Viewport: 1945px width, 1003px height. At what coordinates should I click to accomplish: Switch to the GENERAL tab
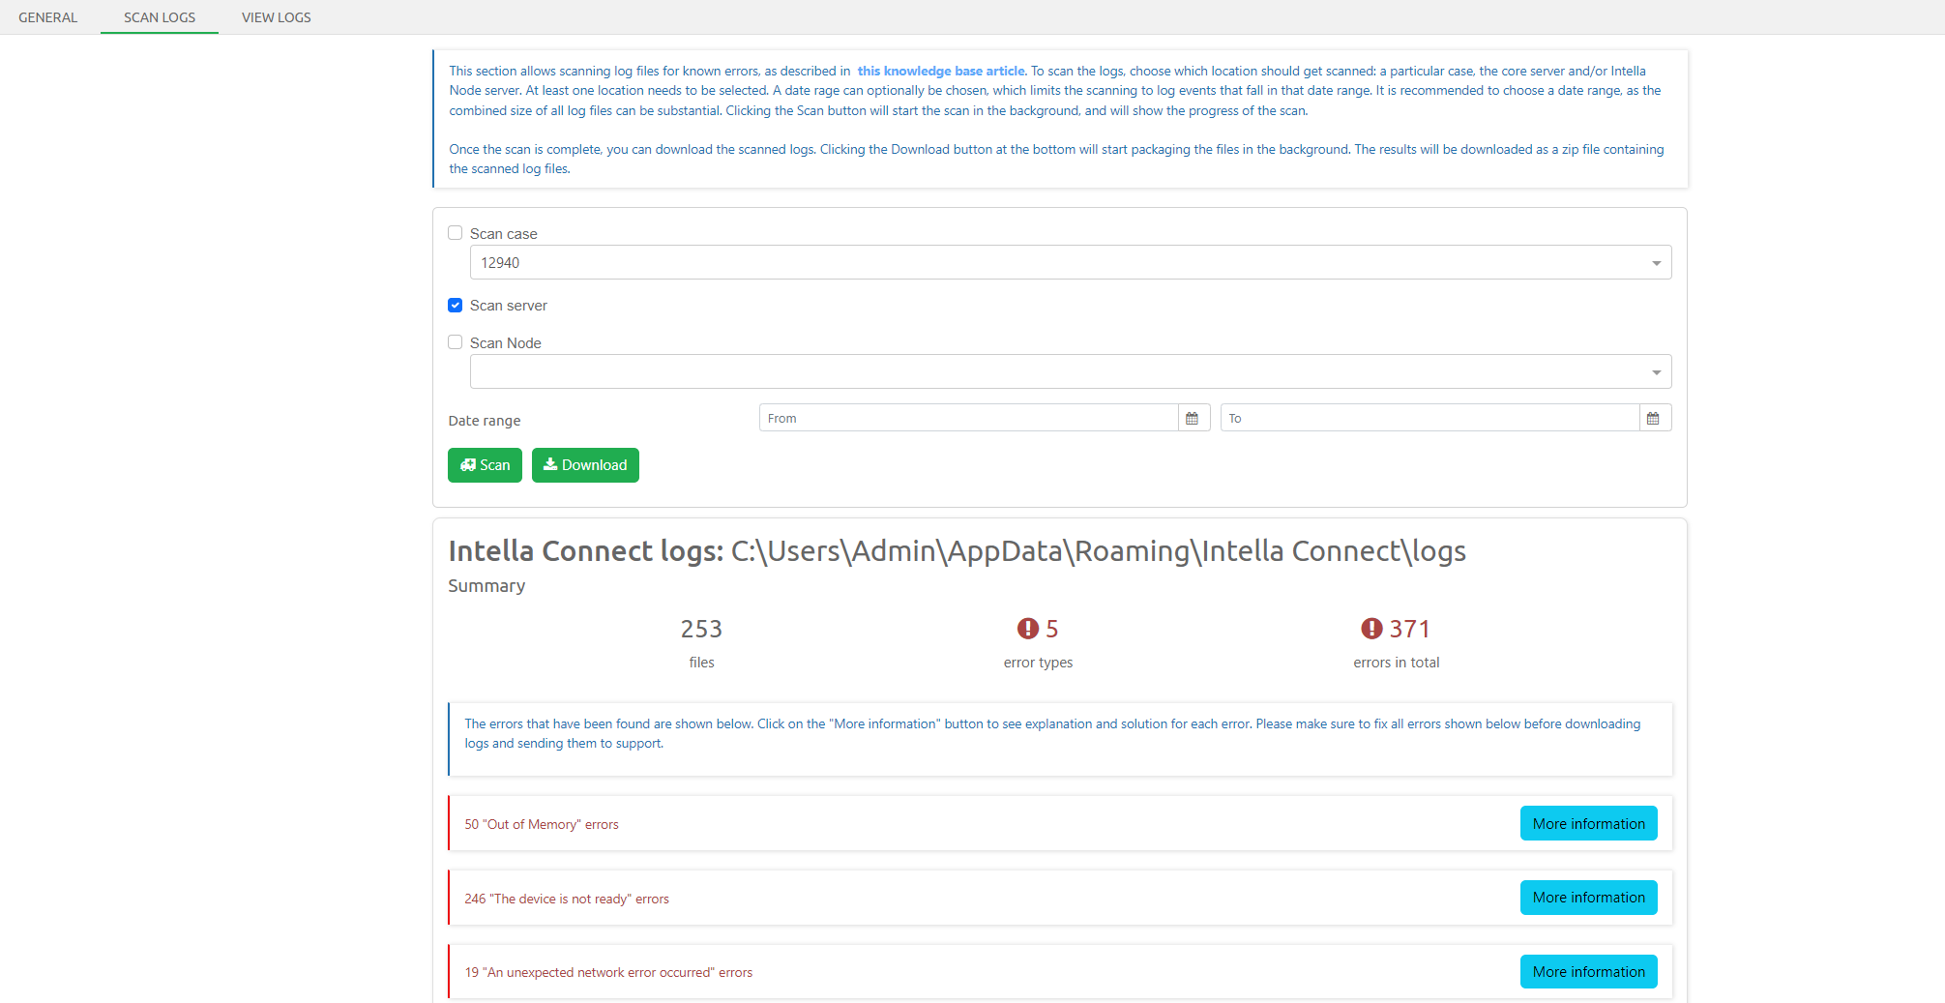[x=46, y=16]
